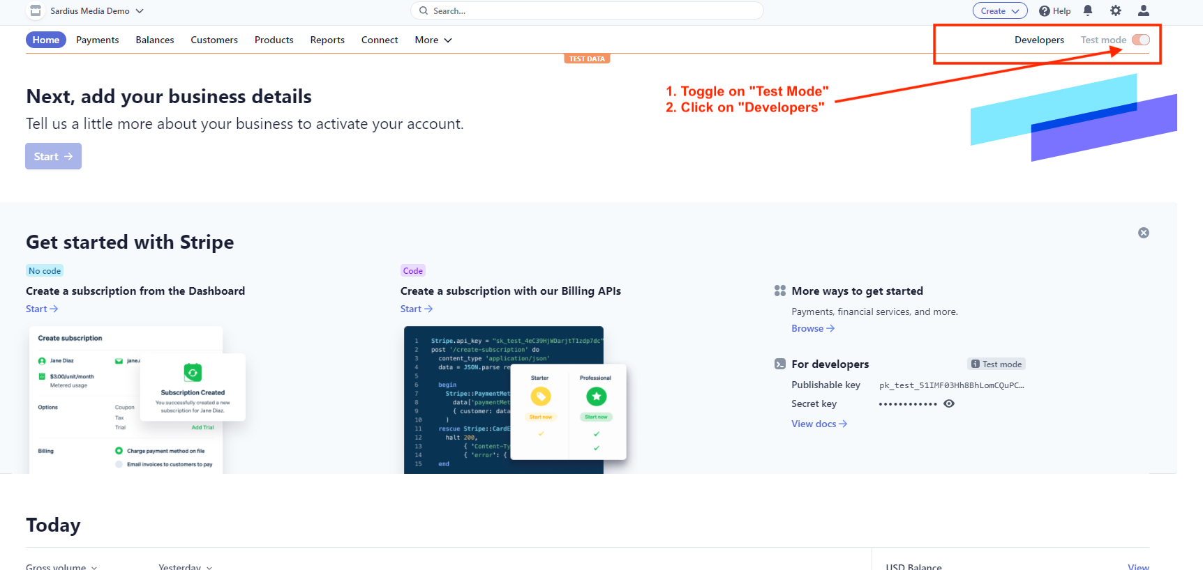The height and width of the screenshot is (570, 1203).
Task: Open the Products tab
Action: coord(274,40)
